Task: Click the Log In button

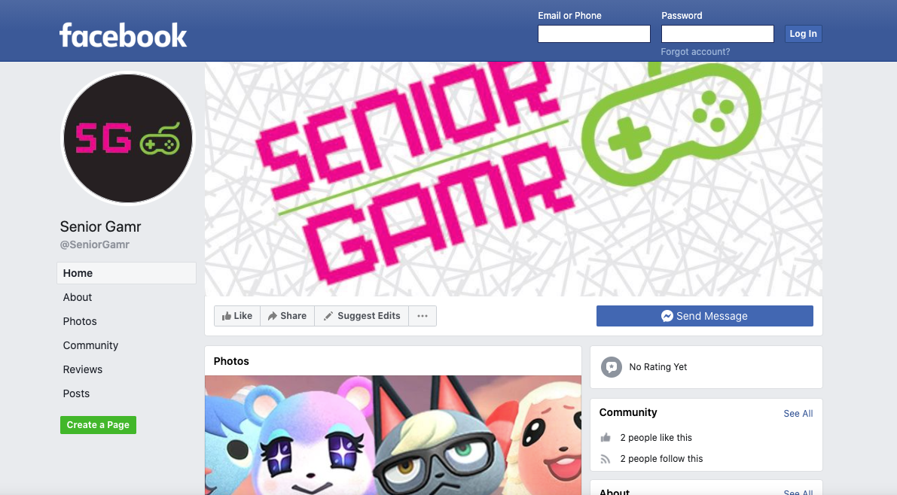Action: pyautogui.click(x=803, y=34)
